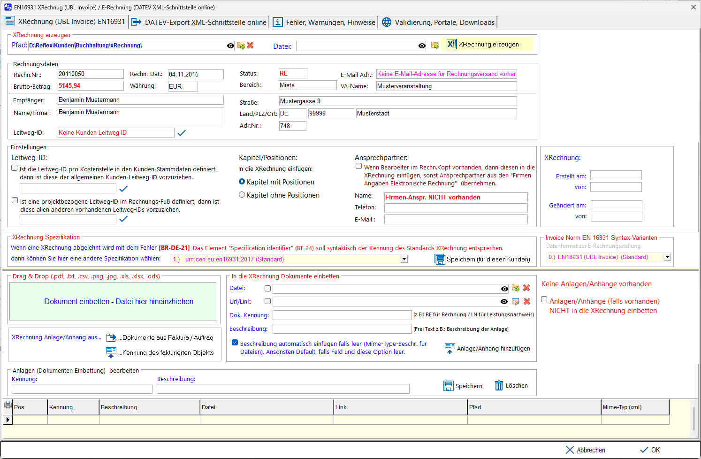Open folder browser next to Pfad field
701x459 pixels.
pyautogui.click(x=241, y=46)
